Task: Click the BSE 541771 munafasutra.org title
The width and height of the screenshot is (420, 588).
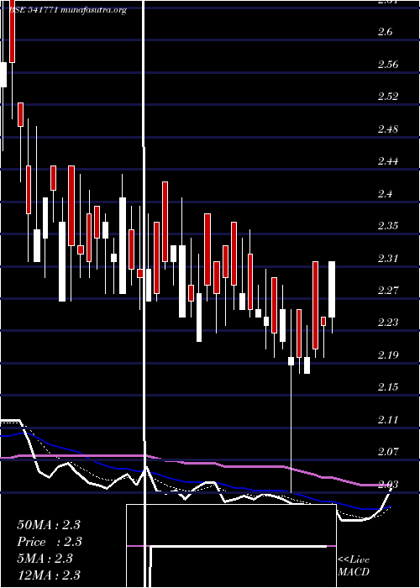Action: (x=67, y=10)
